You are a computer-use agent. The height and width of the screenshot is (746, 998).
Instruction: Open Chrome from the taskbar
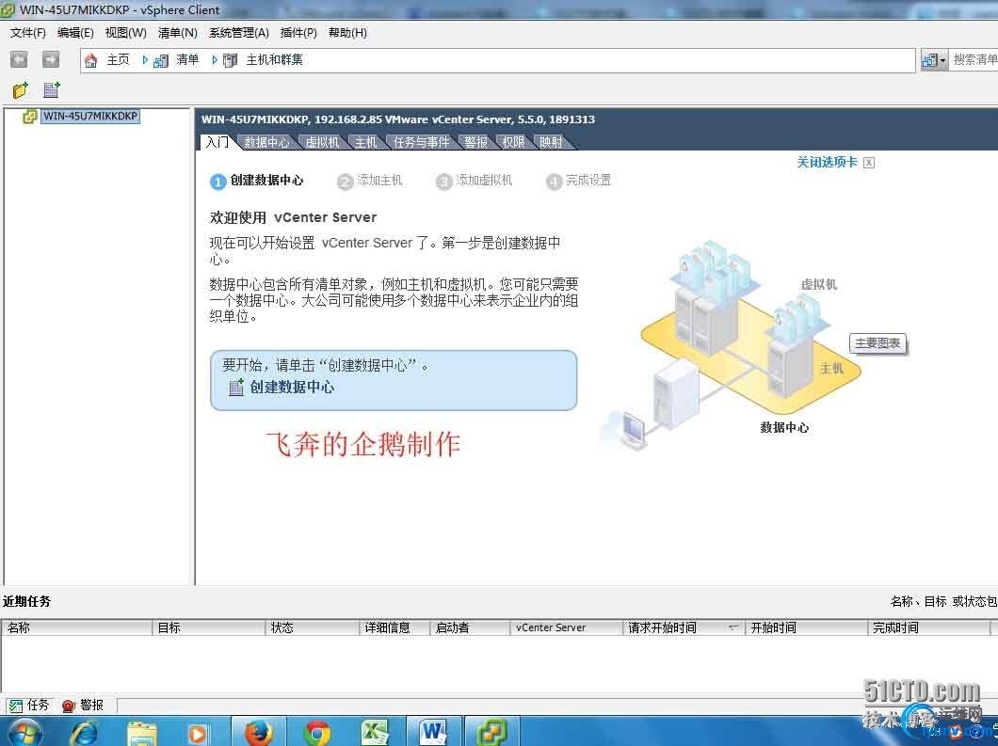(x=317, y=732)
